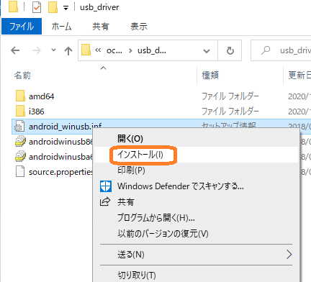Click the android_winusb.inf gear file icon
Screen dimensions: 311x282
point(19,126)
